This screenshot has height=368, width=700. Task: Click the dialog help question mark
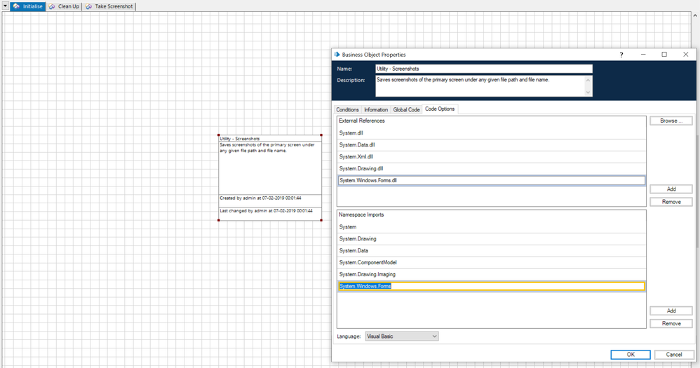click(621, 55)
